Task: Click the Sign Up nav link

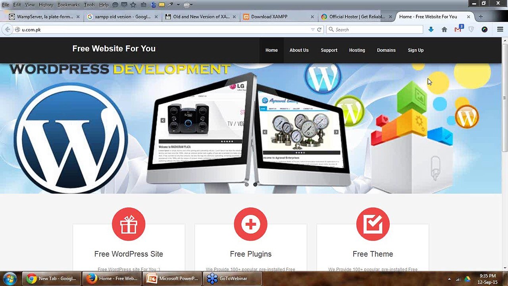Action: (x=416, y=50)
